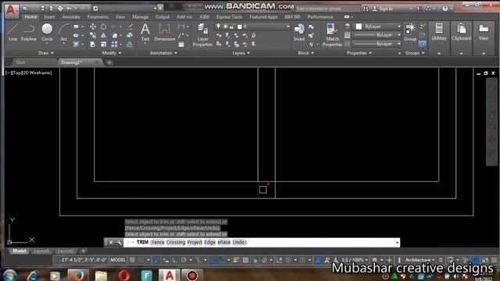
Task: Expand the Properties panel
Action: click(x=359, y=53)
